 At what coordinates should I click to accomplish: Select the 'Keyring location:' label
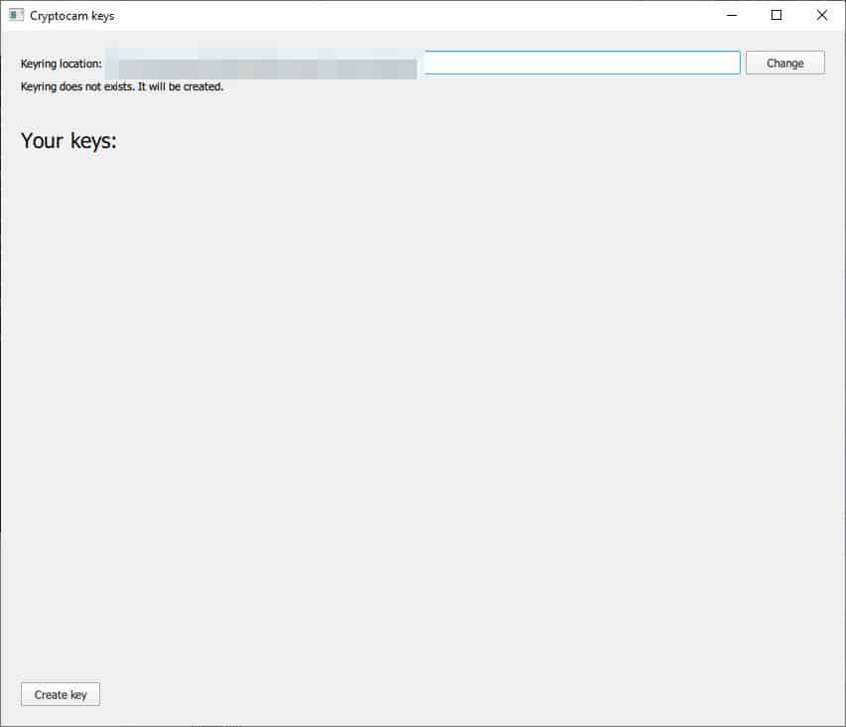coord(61,64)
